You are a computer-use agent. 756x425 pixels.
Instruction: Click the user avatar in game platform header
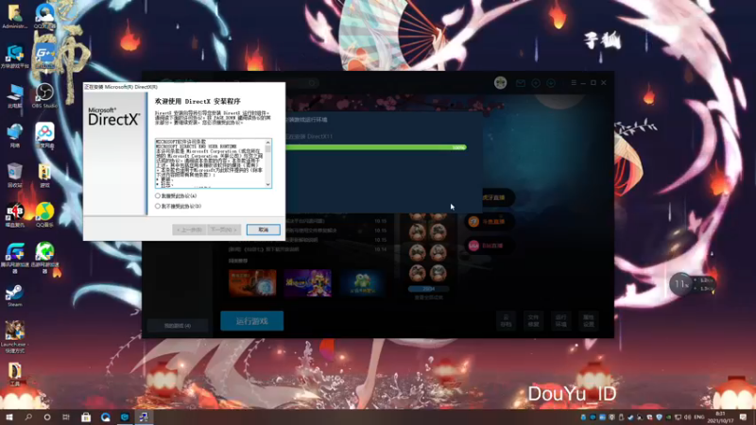(501, 83)
